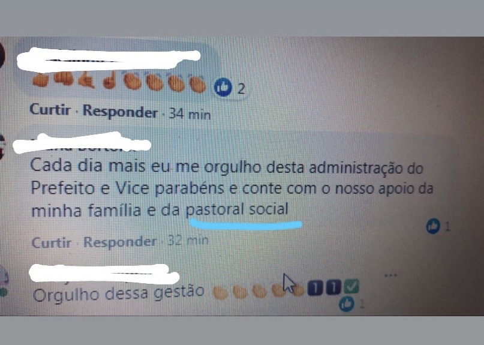Click Curtir under the pastoral social comment
484x345 pixels.
52,242
